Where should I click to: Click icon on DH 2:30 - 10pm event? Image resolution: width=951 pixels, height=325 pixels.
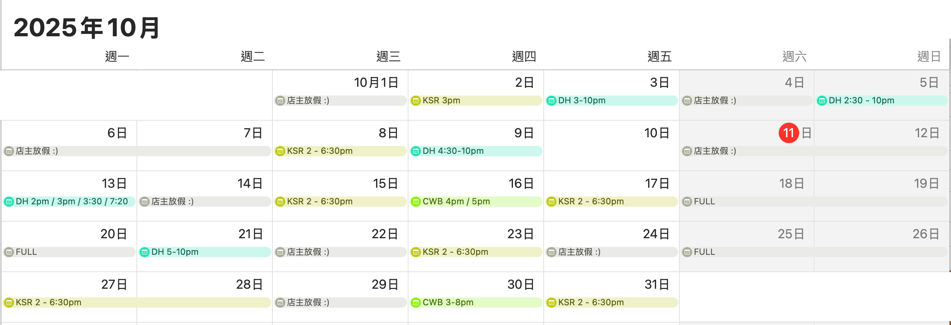pos(822,101)
